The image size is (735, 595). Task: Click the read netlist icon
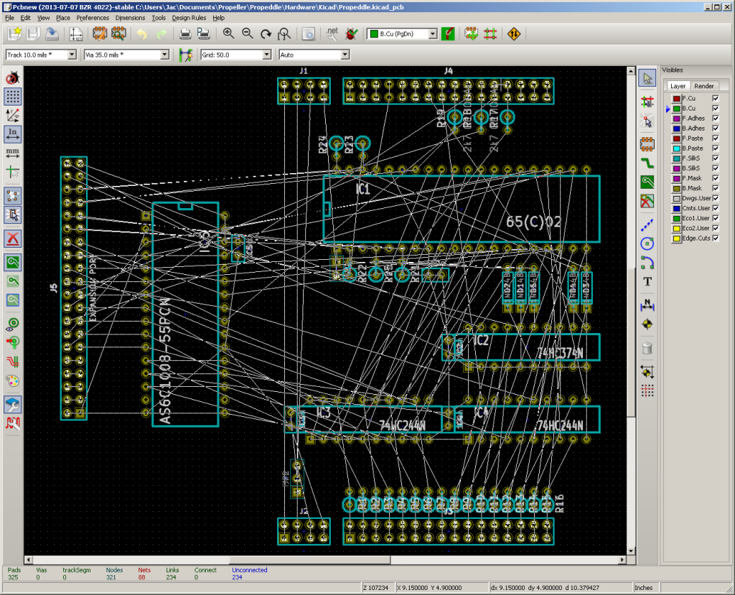(332, 34)
